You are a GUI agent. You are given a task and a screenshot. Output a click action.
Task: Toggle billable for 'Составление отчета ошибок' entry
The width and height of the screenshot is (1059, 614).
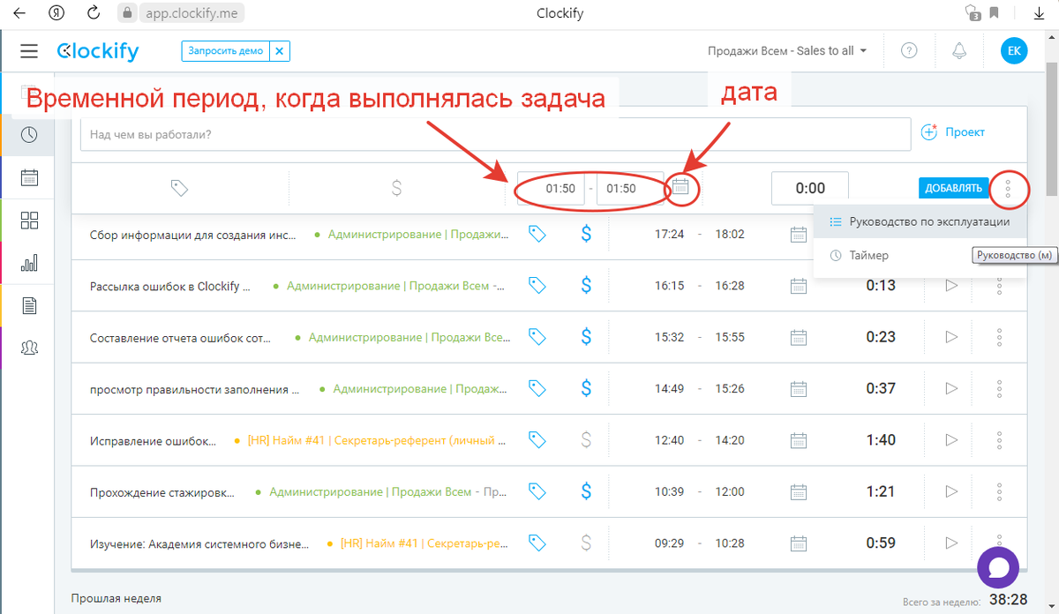[586, 336]
